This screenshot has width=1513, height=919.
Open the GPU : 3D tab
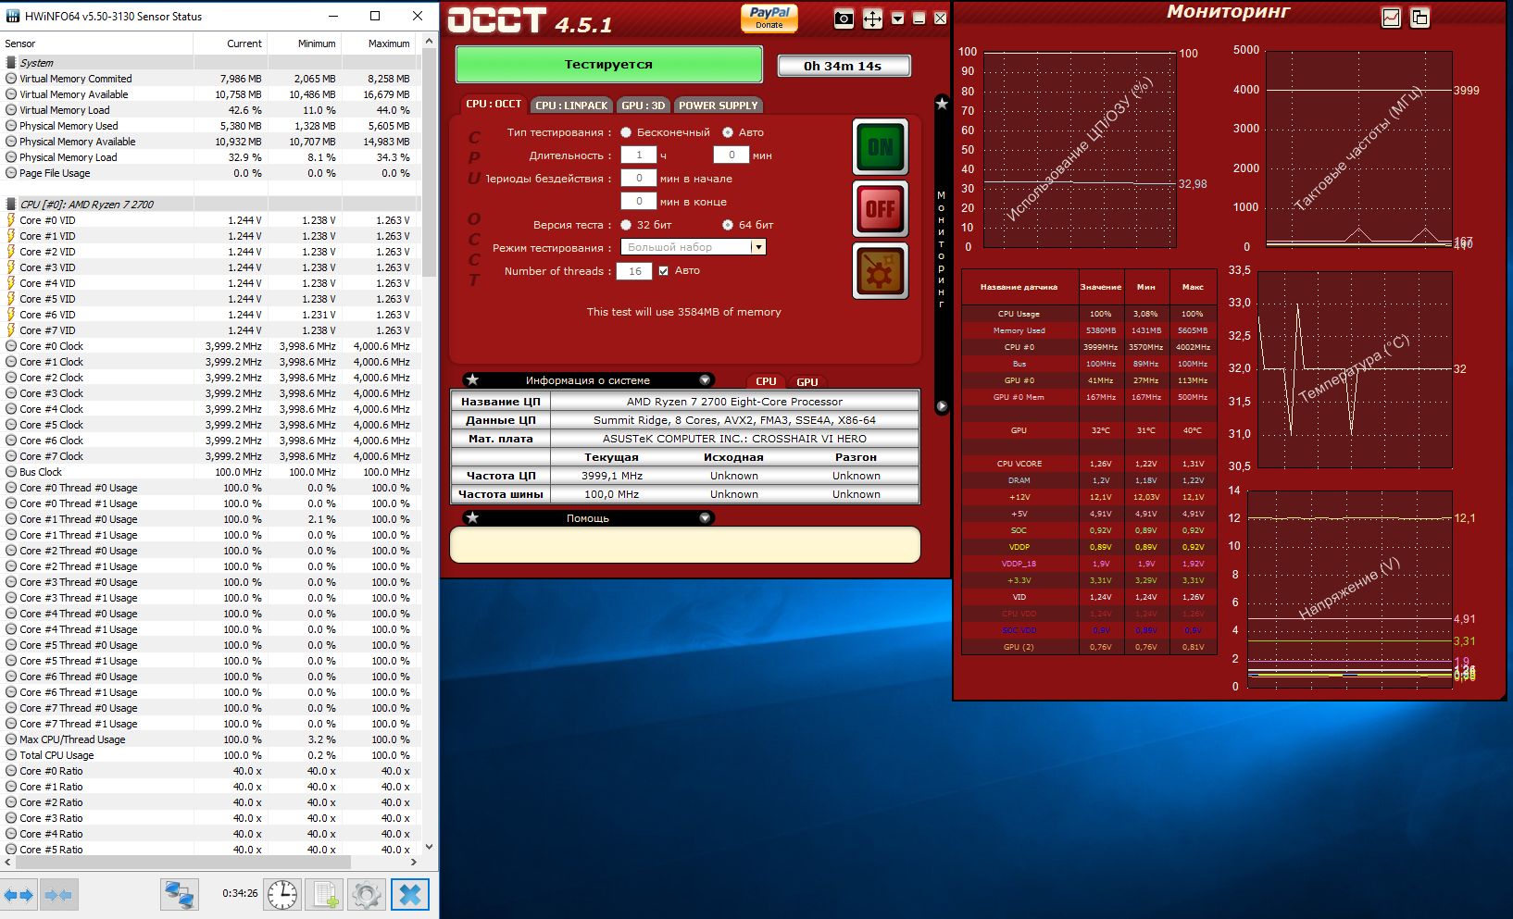[644, 106]
